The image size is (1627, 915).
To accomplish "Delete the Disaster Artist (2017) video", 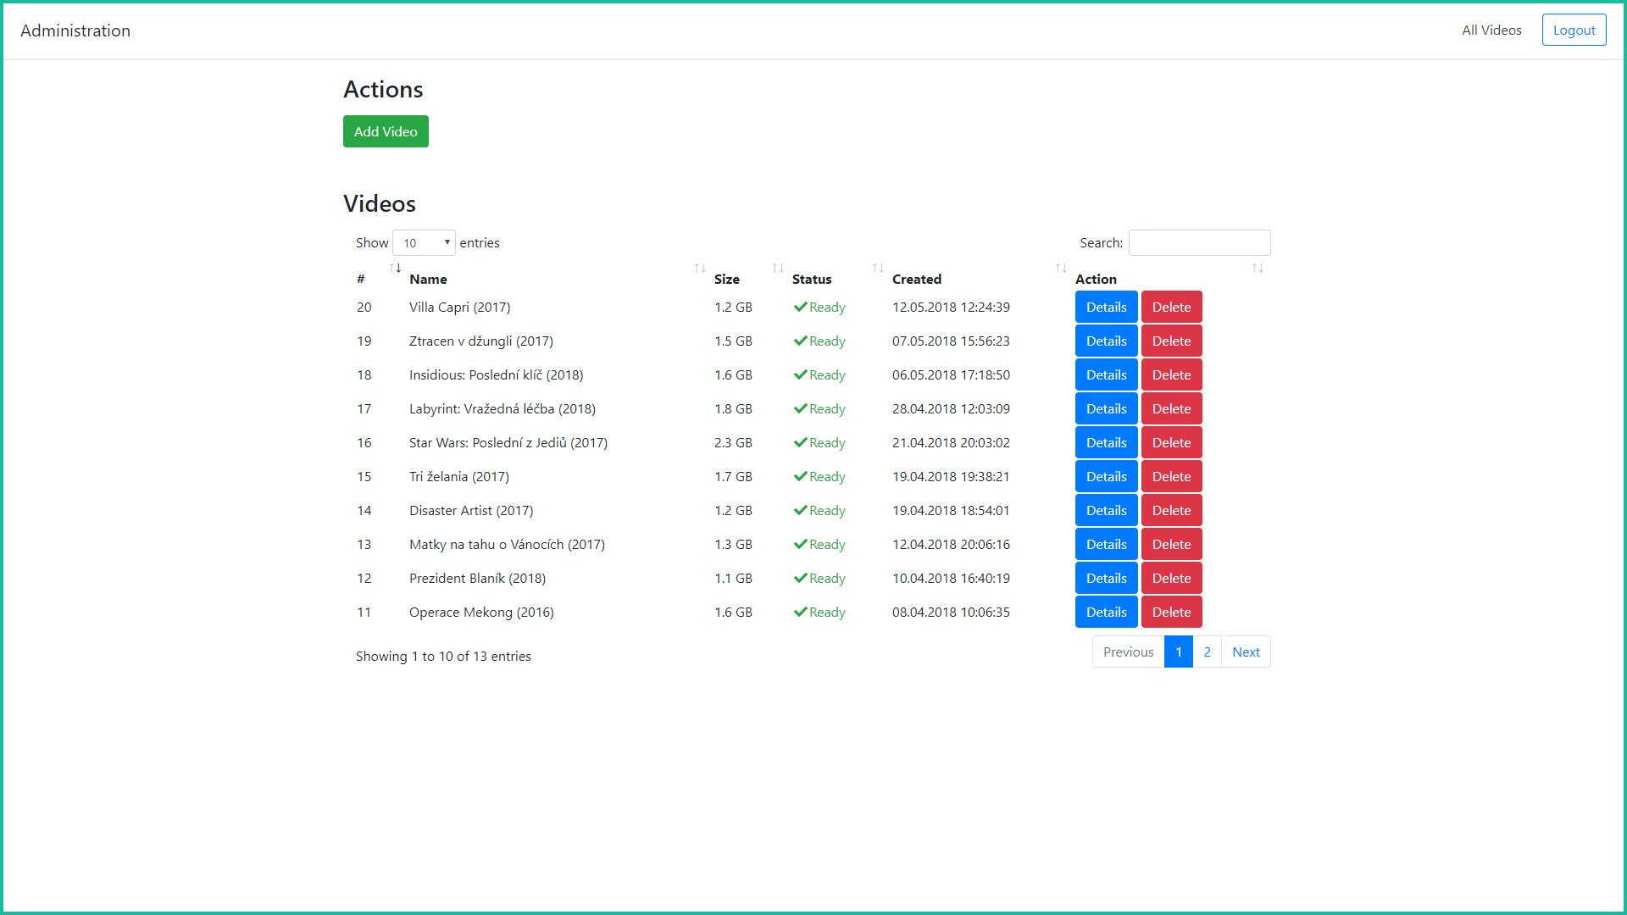I will [x=1171, y=511].
